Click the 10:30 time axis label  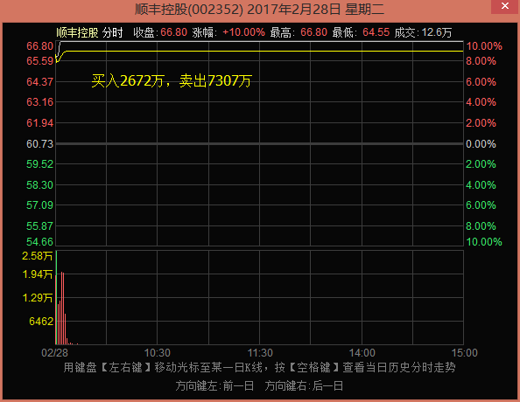(x=158, y=353)
